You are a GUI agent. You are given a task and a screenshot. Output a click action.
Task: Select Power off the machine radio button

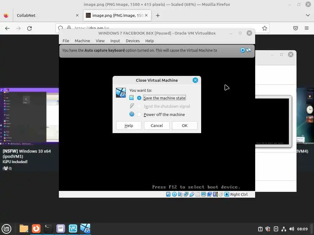pos(139,114)
